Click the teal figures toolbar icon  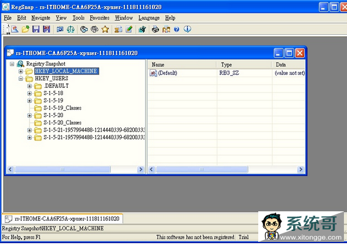(143, 29)
